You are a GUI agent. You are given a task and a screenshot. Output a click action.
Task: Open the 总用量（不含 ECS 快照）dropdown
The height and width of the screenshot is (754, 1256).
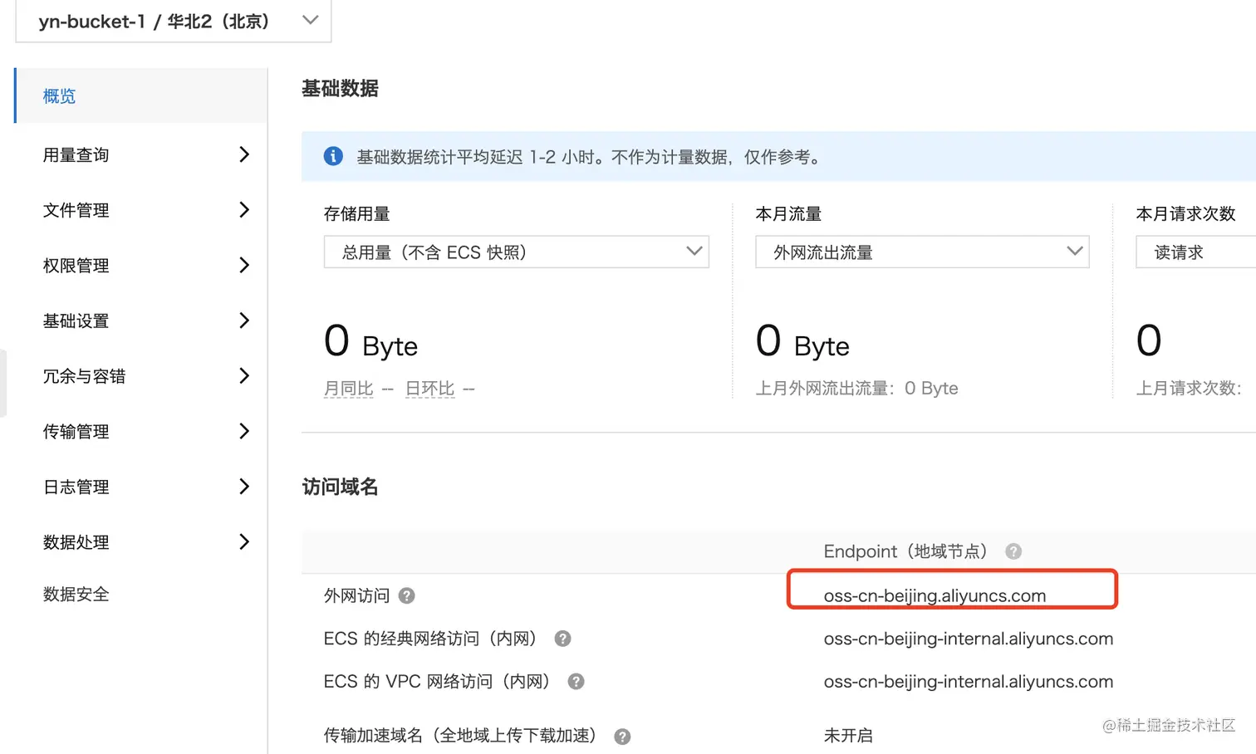point(516,252)
